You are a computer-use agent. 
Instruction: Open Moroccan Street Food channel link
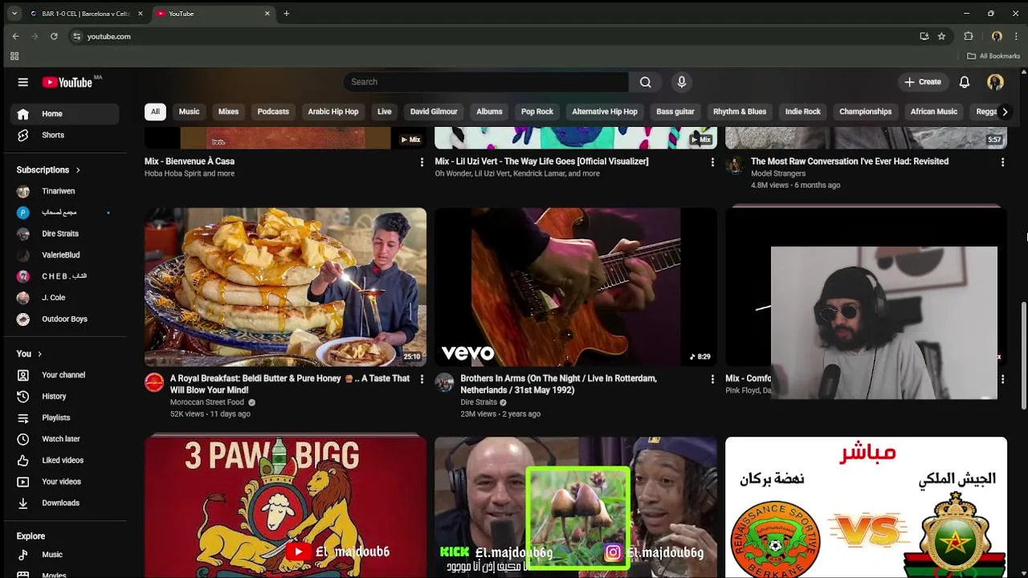click(x=207, y=403)
